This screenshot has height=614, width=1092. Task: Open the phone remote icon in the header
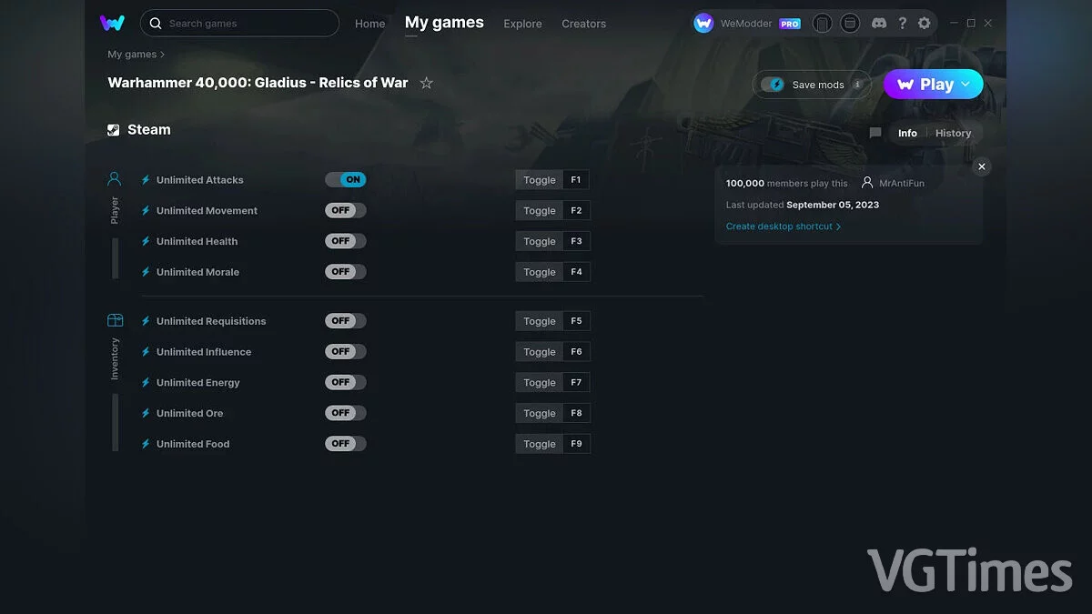(822, 24)
